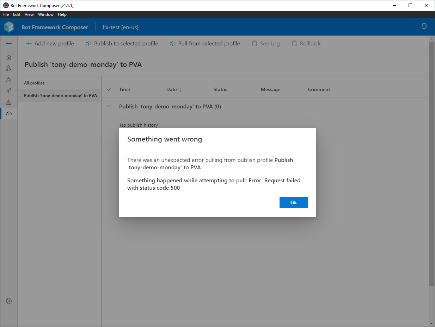Click Rollback in the toolbar
Screen dimensions: 435x327
click(x=306, y=44)
